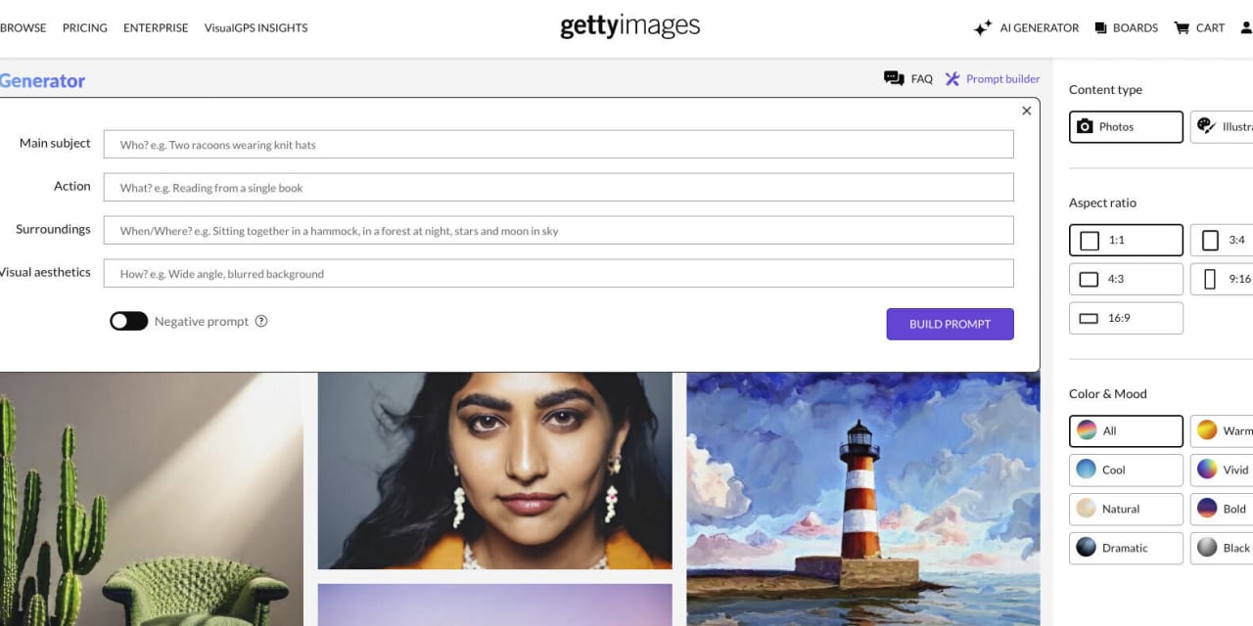1253x626 pixels.
Task: Click the Aspect ratio heading
Action: [1102, 203]
